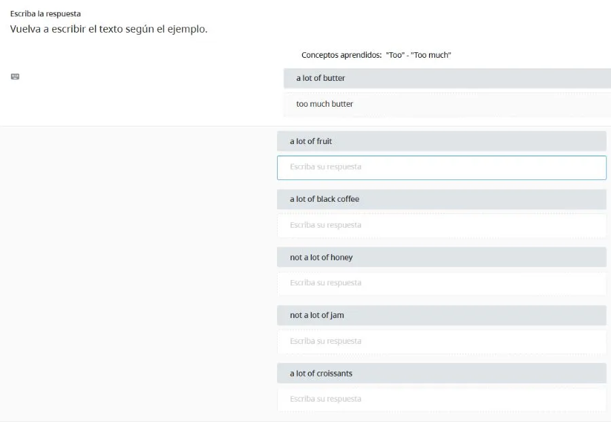Click the answer field for "a lot of croissants"
Viewport: 611px width, 422px height.
441,399
